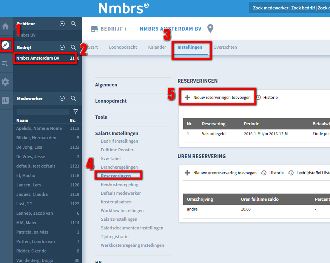Switch to the Kalender tab
330x263 pixels.
click(157, 47)
